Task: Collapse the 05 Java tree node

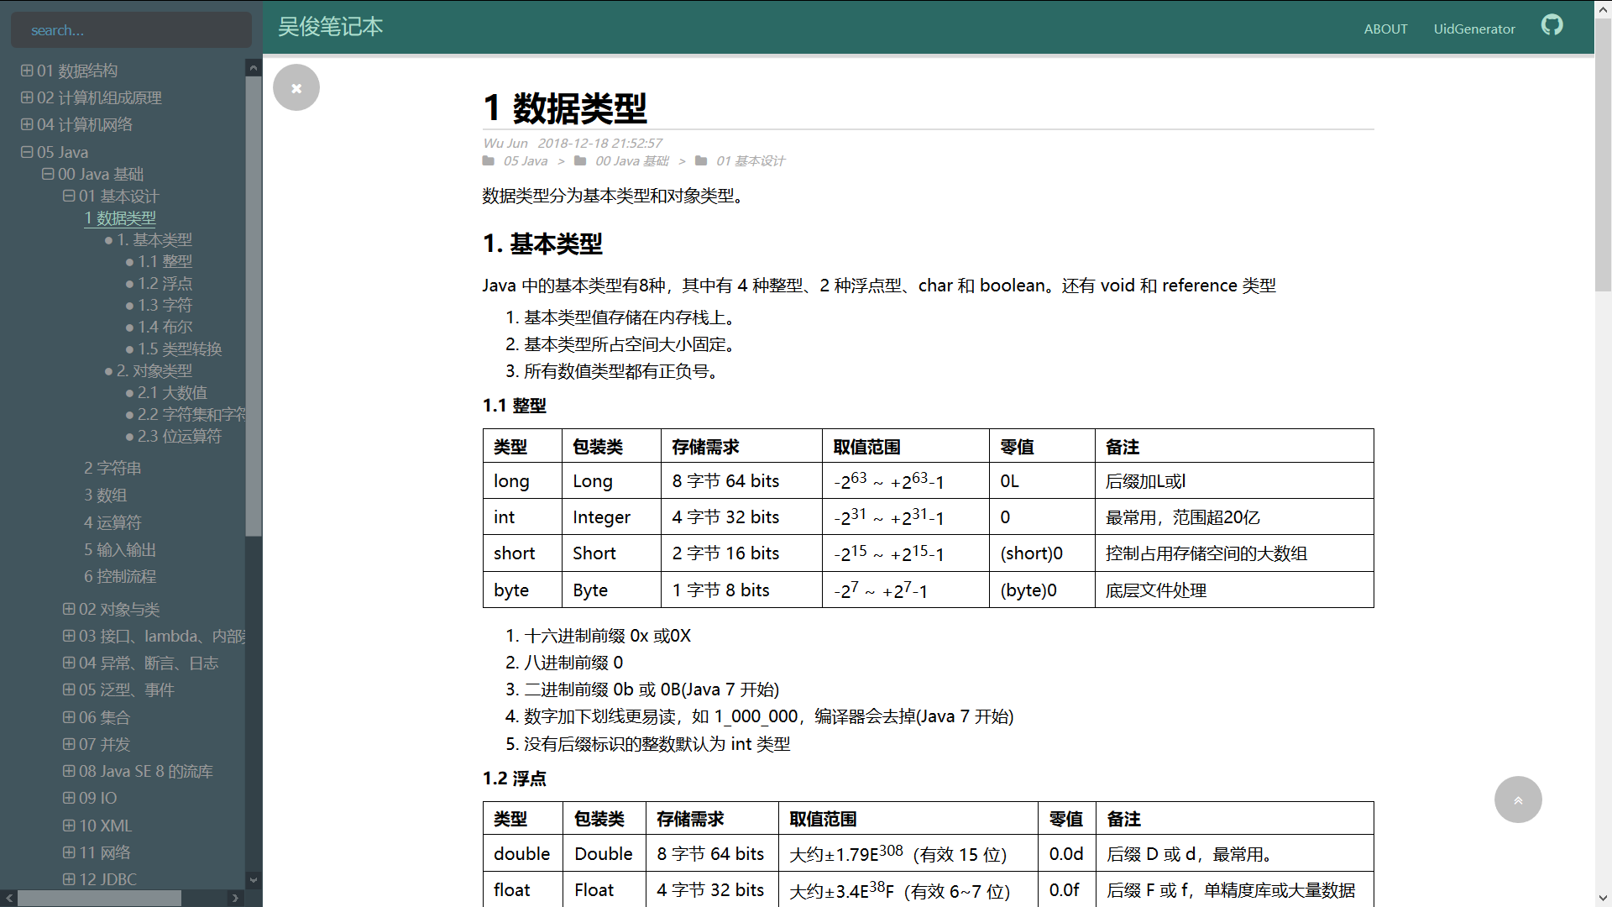Action: tap(27, 152)
